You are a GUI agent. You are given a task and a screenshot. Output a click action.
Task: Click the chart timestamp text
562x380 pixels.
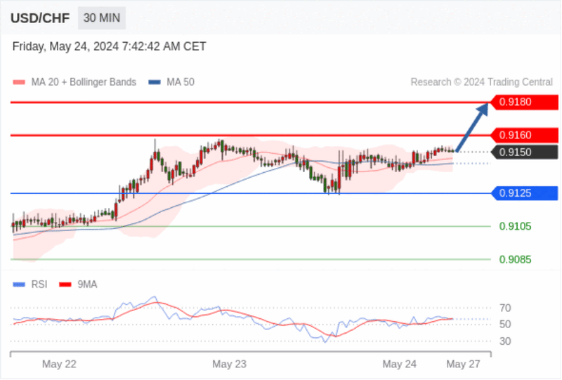click(x=110, y=46)
